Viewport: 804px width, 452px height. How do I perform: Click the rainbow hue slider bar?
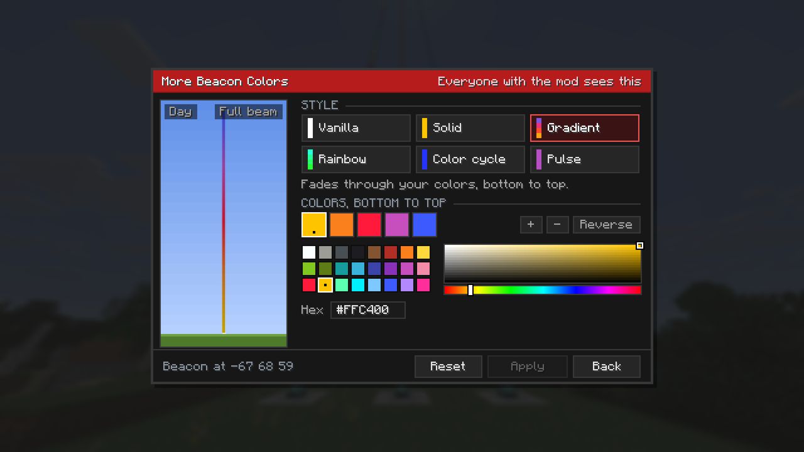pos(543,290)
